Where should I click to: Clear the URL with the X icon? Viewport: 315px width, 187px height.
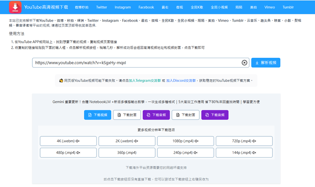coord(244,63)
